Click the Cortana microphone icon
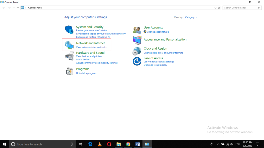The image size is (264, 148). click(72, 144)
